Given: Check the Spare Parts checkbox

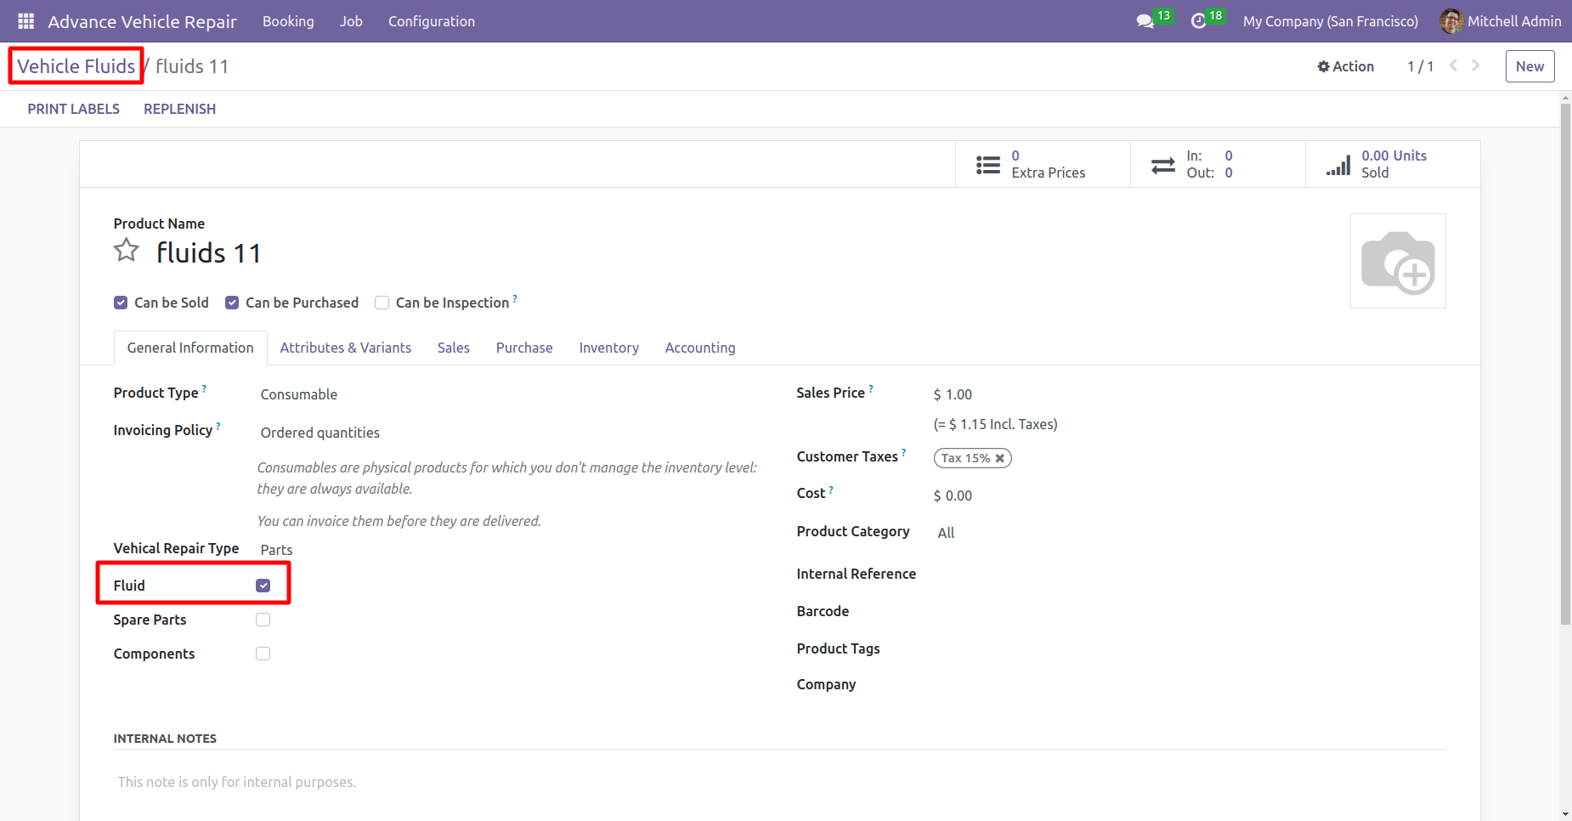Looking at the screenshot, I should tap(263, 620).
